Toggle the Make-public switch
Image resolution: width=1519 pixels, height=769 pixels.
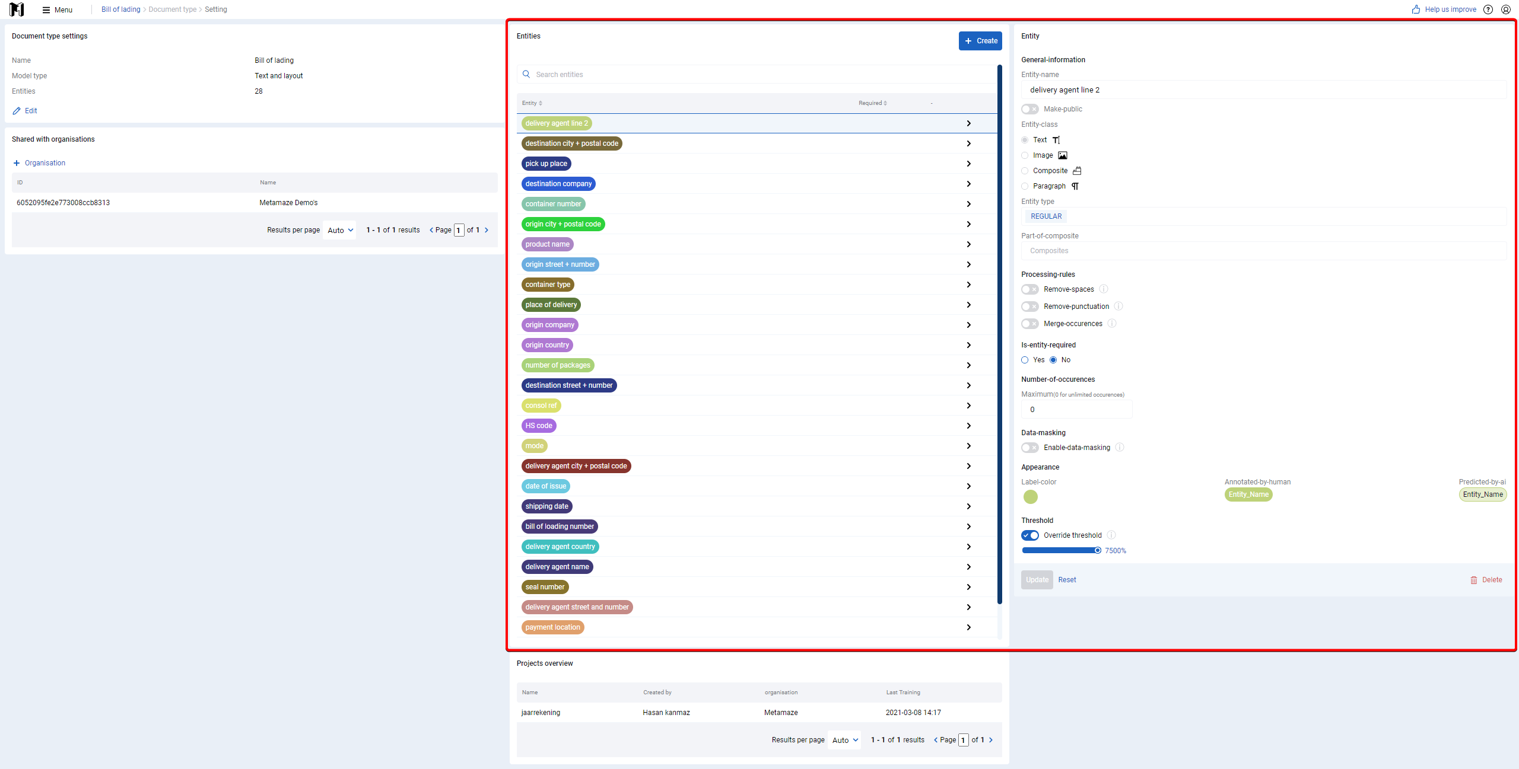pos(1030,109)
